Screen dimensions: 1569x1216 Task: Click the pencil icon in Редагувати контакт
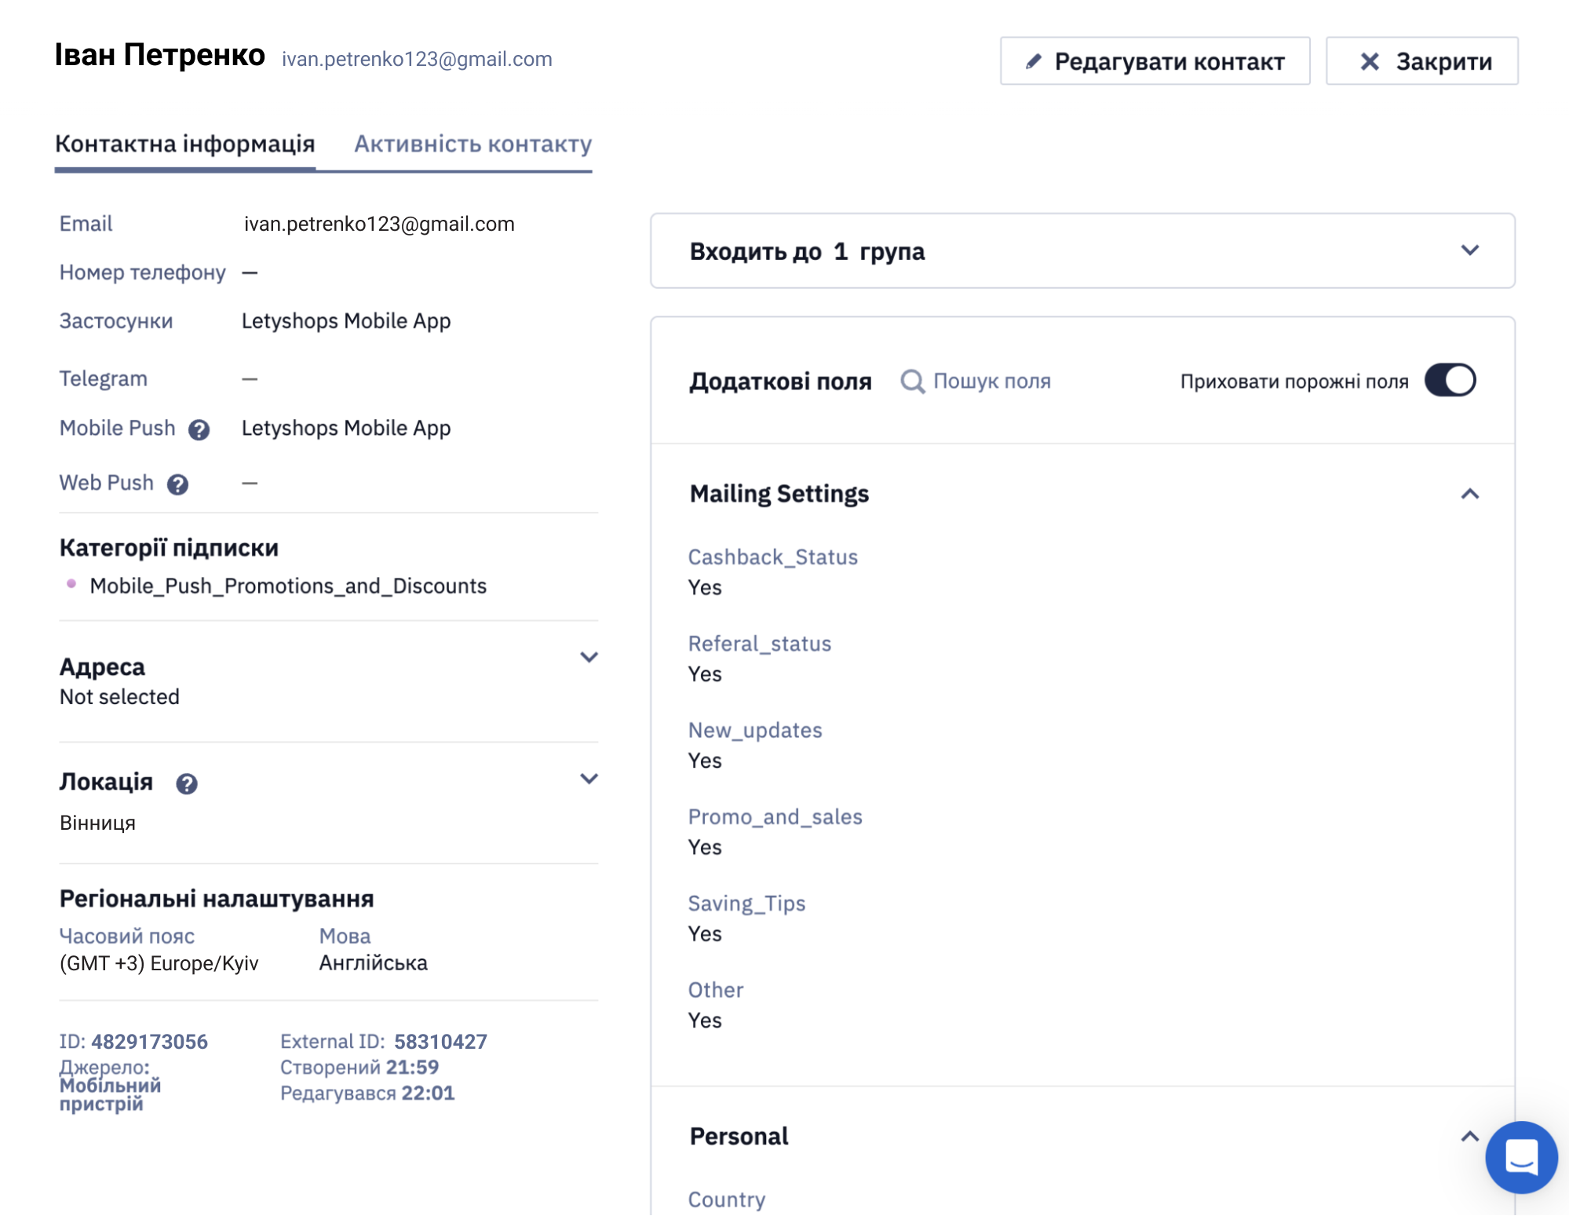[1033, 61]
